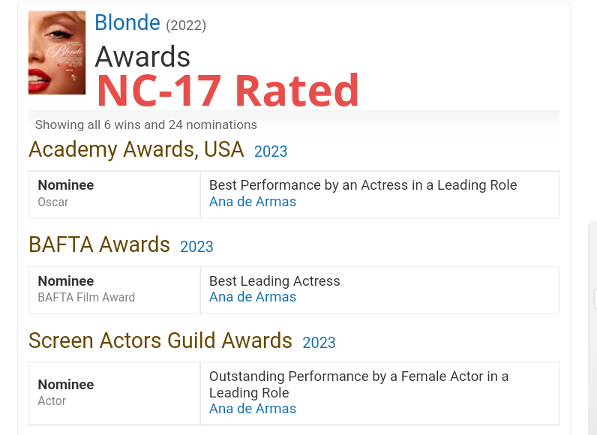Screen dimensions: 597x435
Task: Select the Academy Awards, USA heading
Action: pyautogui.click(x=136, y=150)
